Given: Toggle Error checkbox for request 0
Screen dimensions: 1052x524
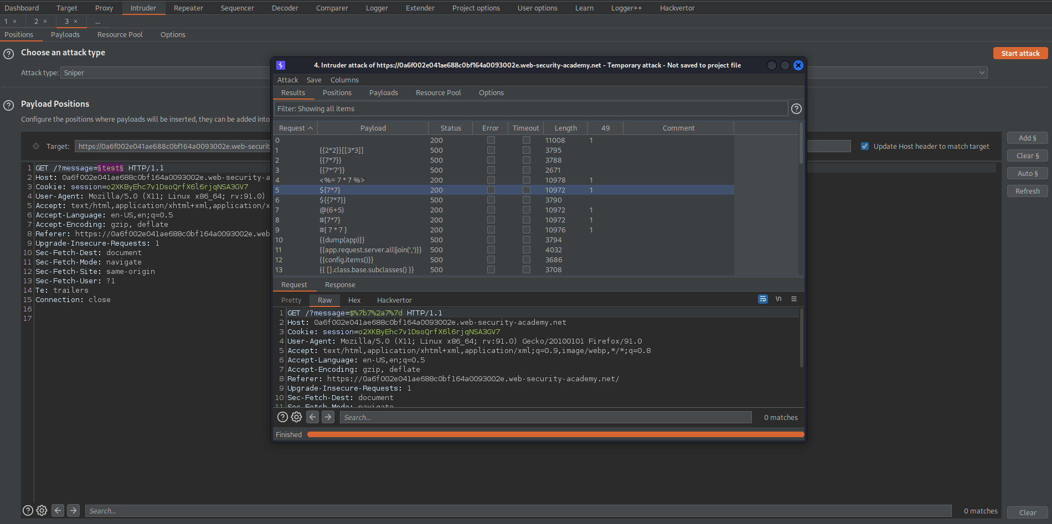Looking at the screenshot, I should click(x=491, y=141).
